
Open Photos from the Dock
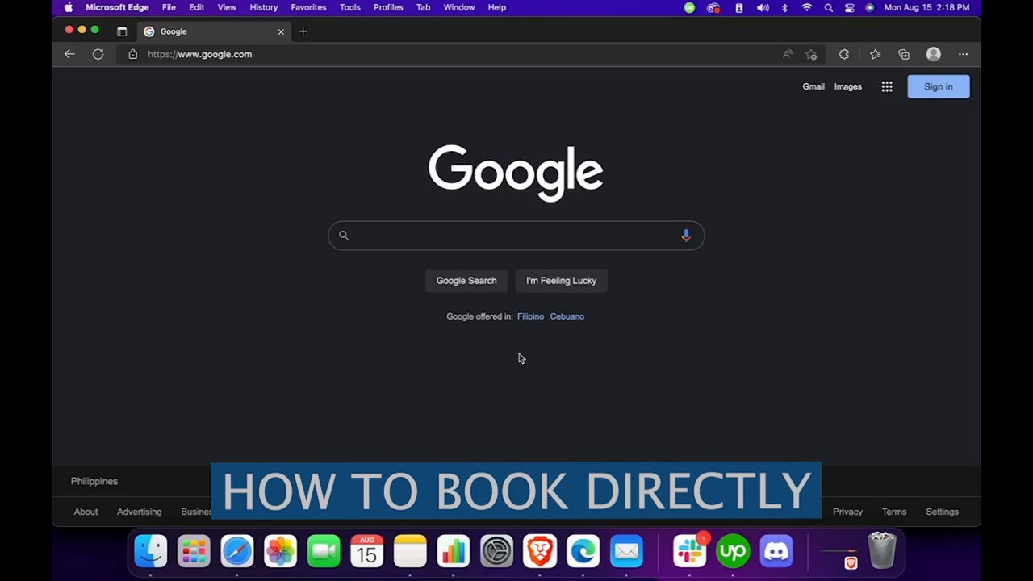pyautogui.click(x=280, y=552)
